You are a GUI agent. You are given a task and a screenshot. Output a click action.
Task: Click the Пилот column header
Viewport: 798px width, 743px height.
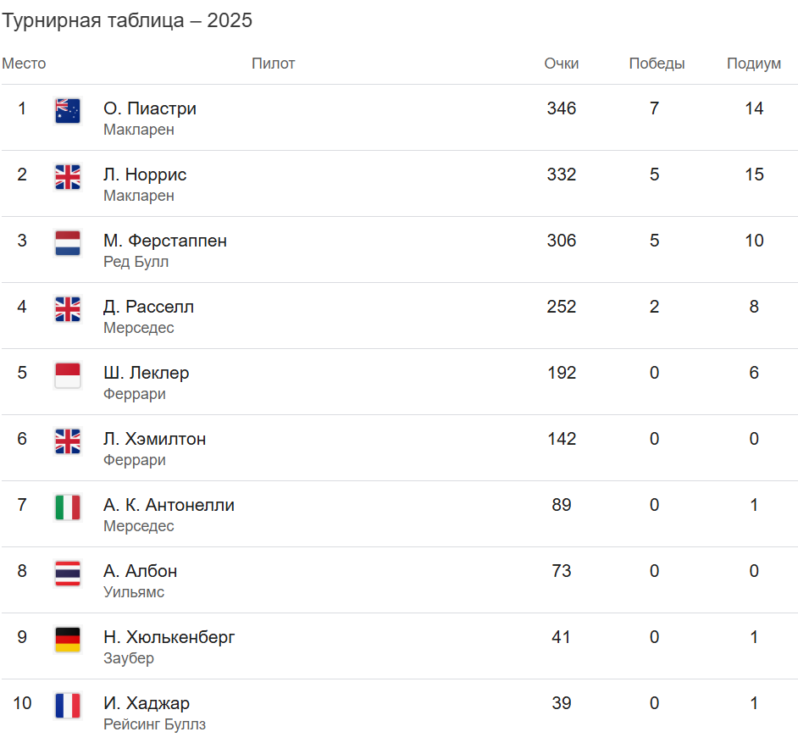tap(273, 64)
